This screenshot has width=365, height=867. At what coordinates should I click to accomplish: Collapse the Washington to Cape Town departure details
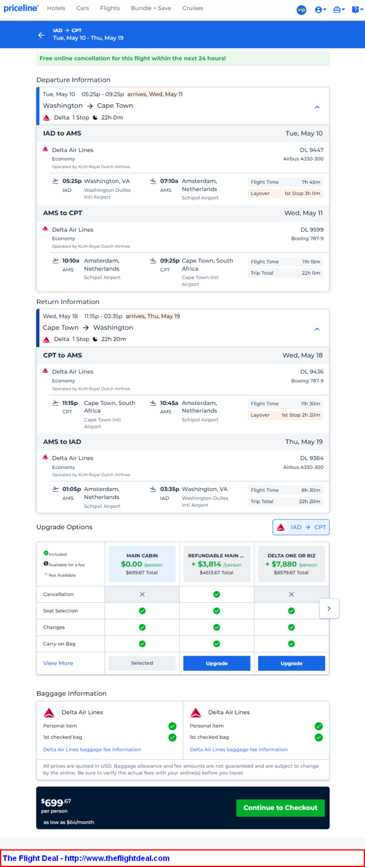click(x=317, y=107)
